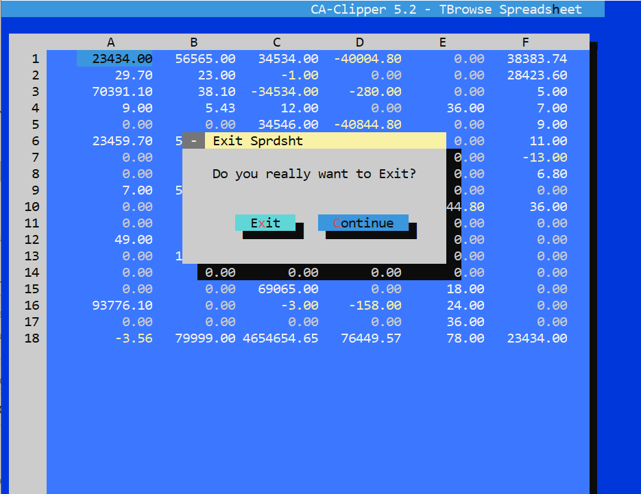Screen dimensions: 641x494
Task: Select cell 11.00 in row 6
Action: tap(548, 141)
